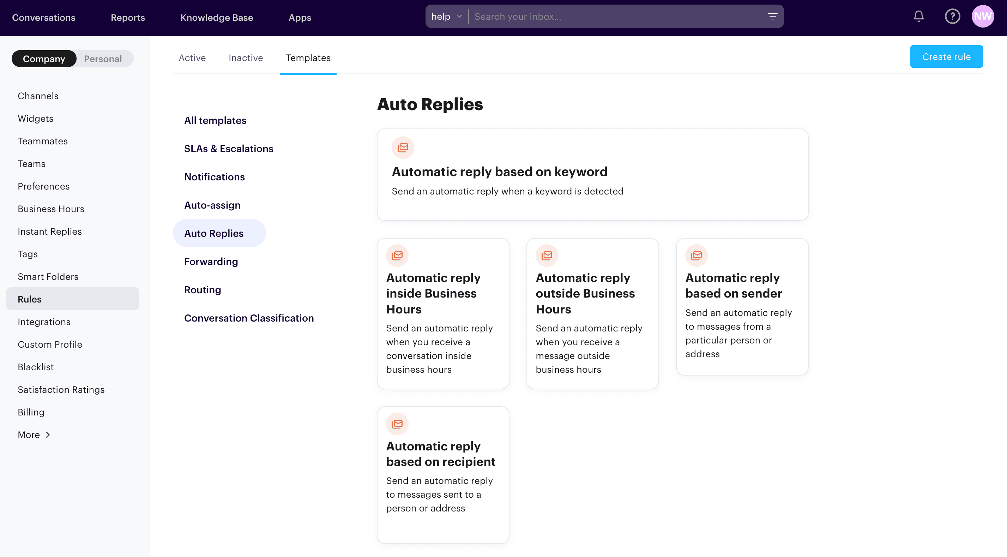
Task: Click the envelope icon on Automatic reply based on recipient
Action: coord(397,423)
